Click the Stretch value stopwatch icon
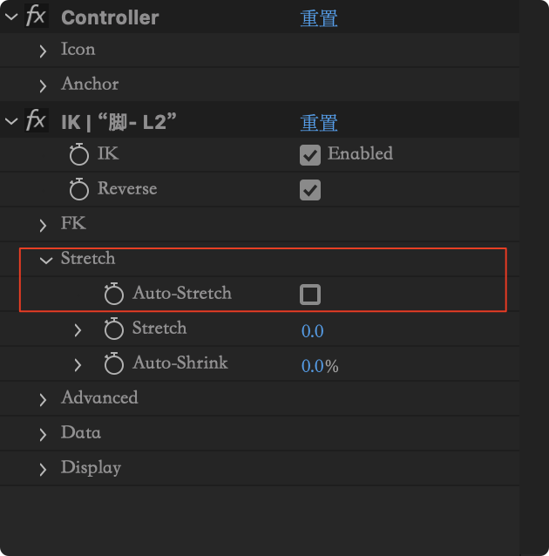This screenshot has height=556, width=549. [114, 329]
